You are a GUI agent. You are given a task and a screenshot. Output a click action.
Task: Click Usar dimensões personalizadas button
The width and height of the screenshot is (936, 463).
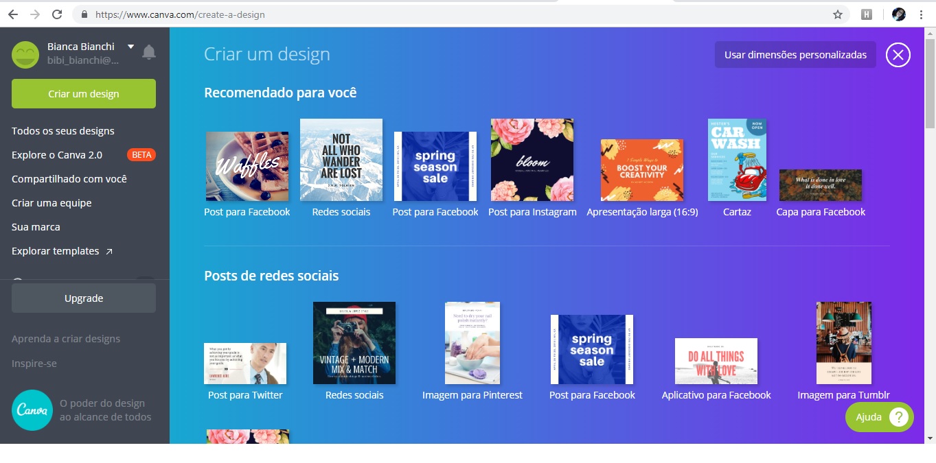pos(795,55)
